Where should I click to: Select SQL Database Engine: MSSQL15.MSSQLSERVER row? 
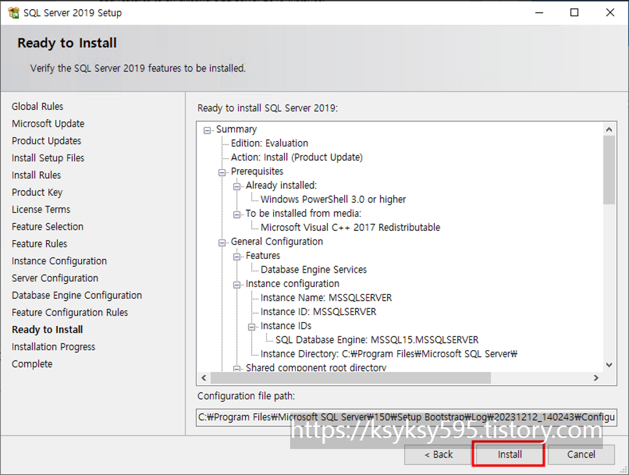[x=377, y=340]
